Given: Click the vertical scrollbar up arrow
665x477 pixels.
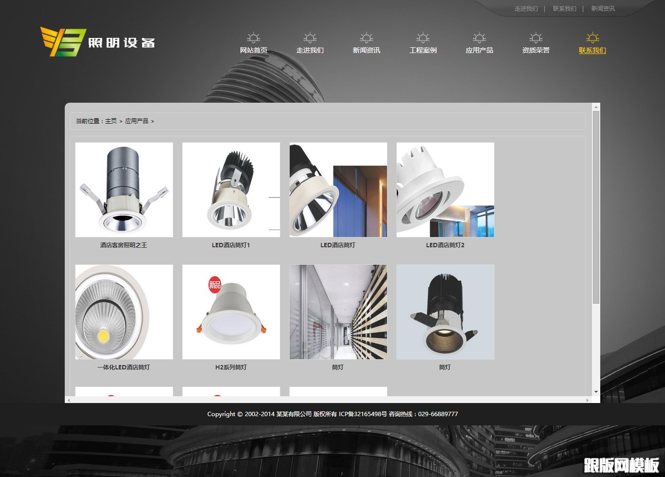Looking at the screenshot, I should 596,107.
